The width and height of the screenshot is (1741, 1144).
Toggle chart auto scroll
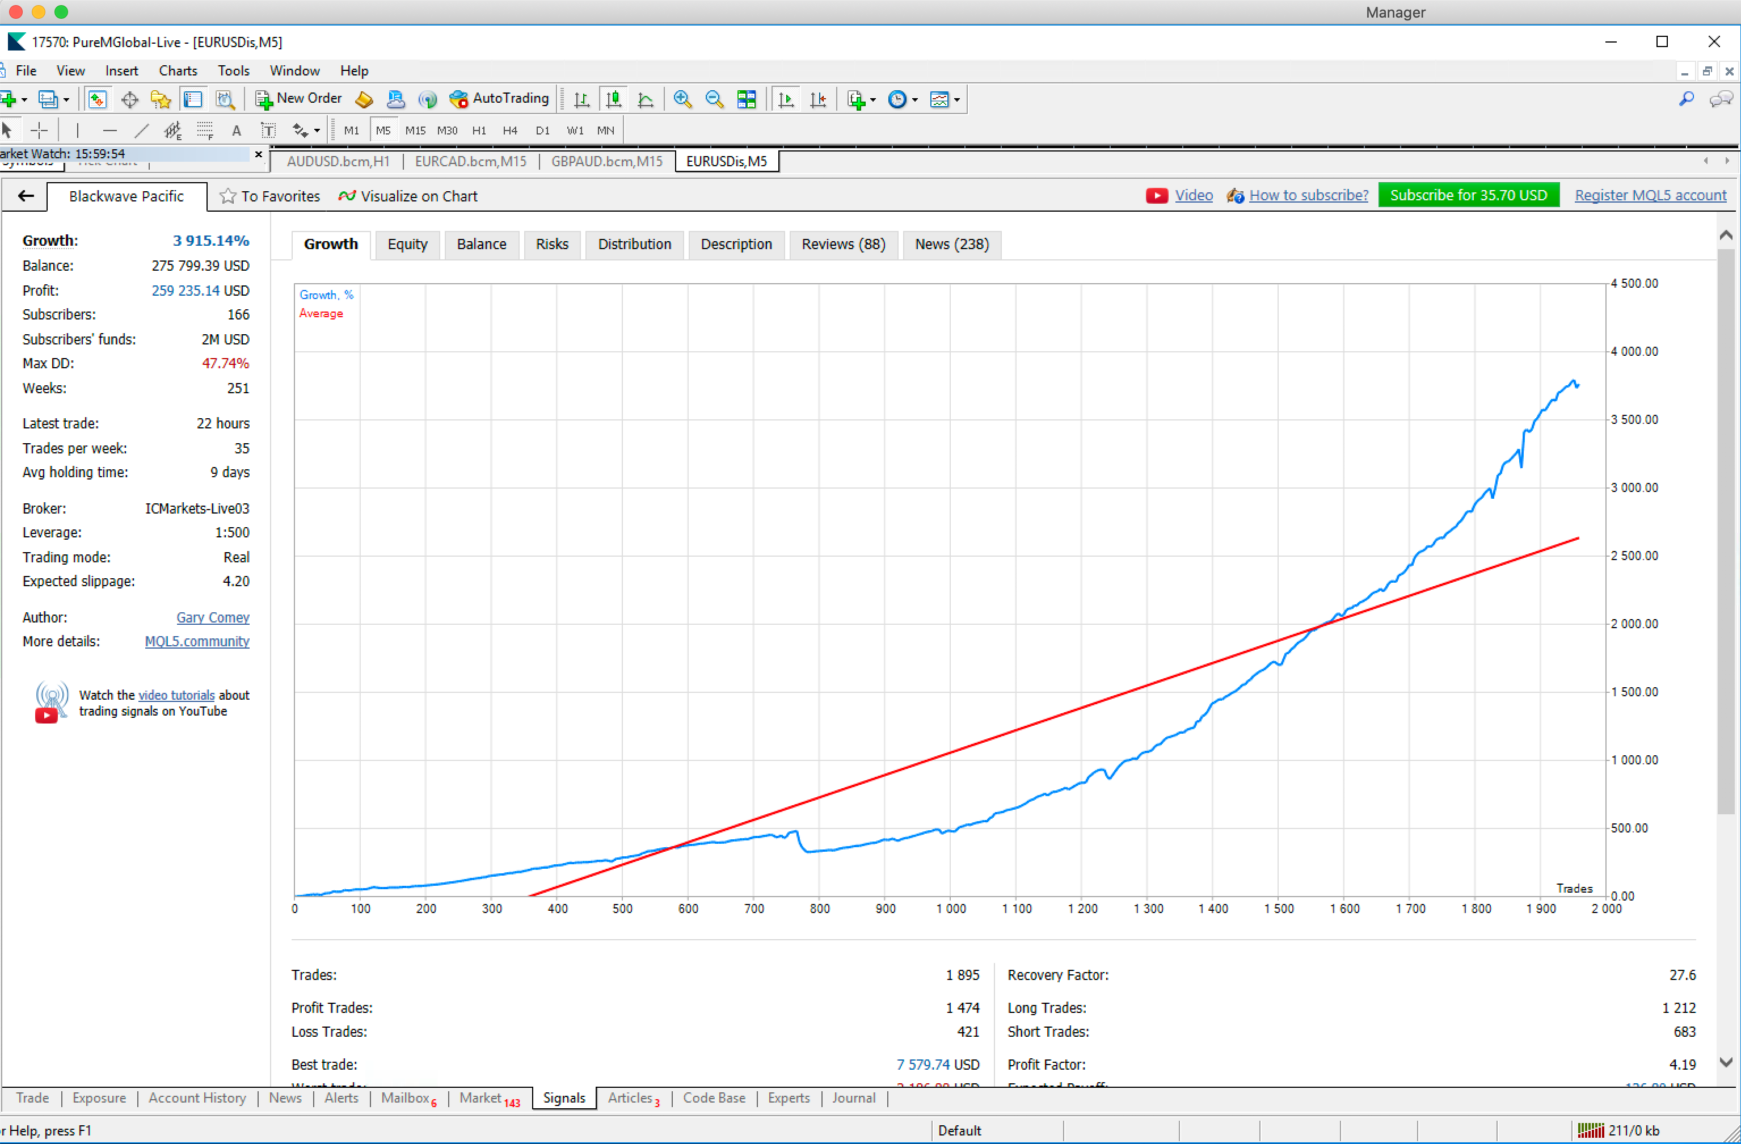pos(786,99)
